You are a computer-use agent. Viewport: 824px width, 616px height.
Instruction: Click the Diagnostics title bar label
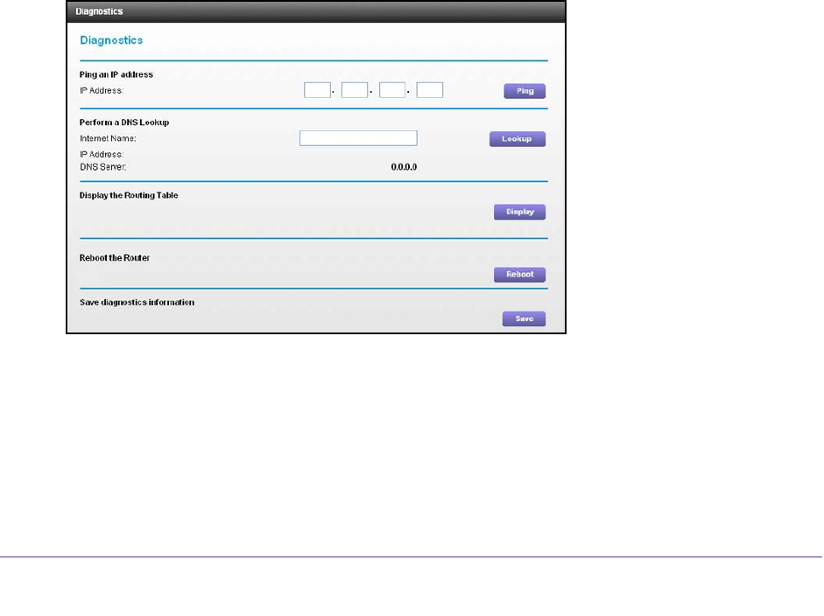(x=99, y=11)
